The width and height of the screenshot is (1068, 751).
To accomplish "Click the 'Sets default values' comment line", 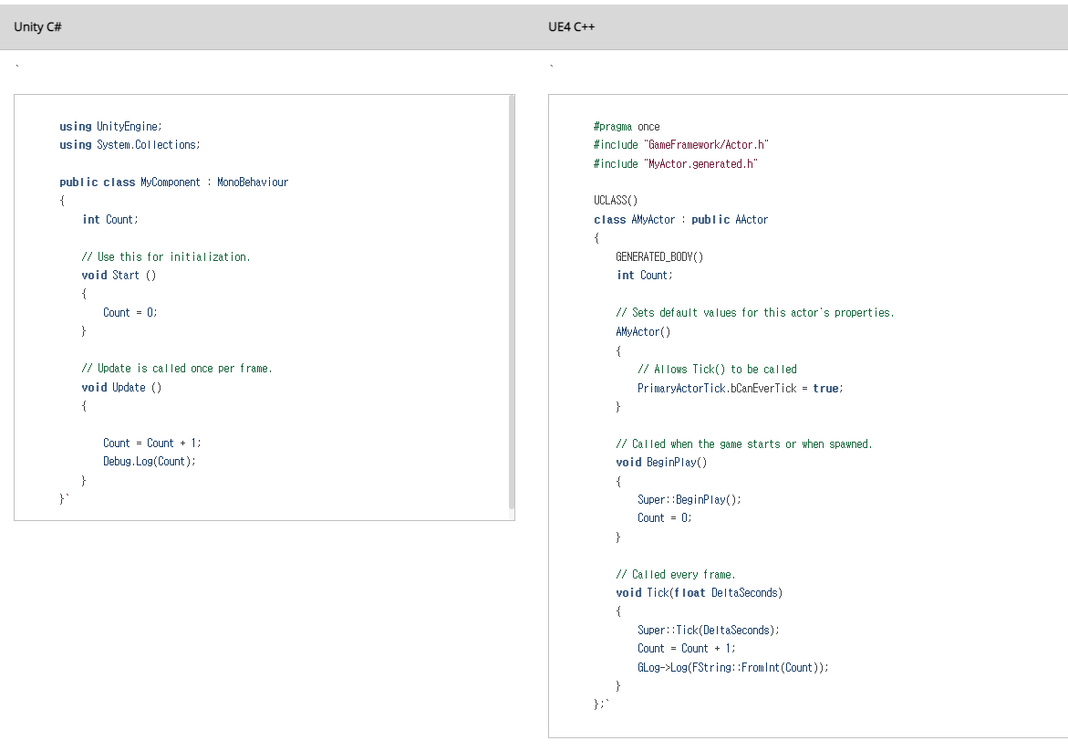I will coord(754,313).
